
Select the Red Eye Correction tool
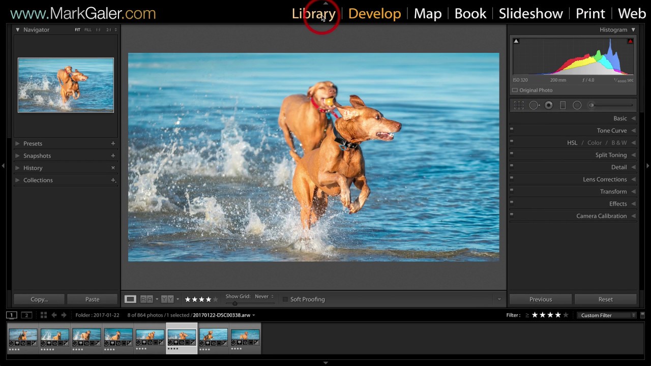549,105
